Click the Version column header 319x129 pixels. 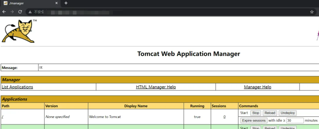coord(66,106)
